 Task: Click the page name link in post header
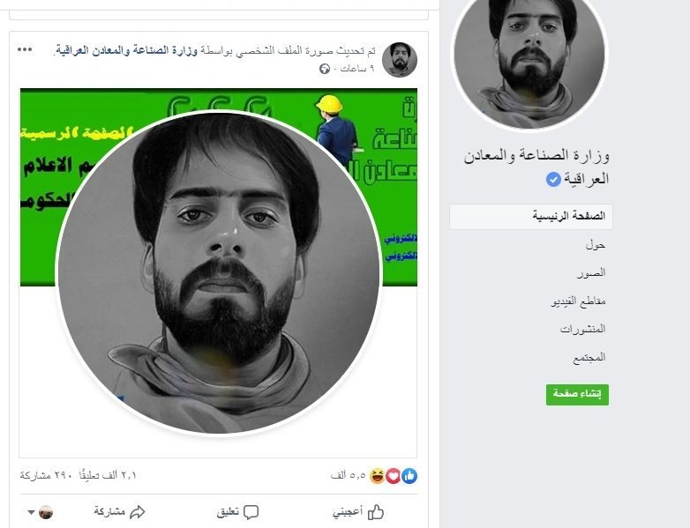[126, 50]
